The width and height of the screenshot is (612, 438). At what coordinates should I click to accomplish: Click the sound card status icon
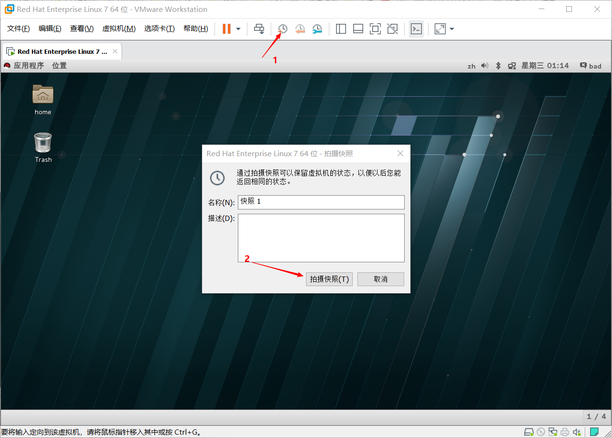tap(577, 432)
